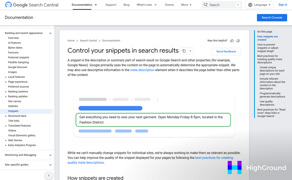Collapse the left navigation panel chevron
Screen dimensions: 292x180
(x=49, y=175)
